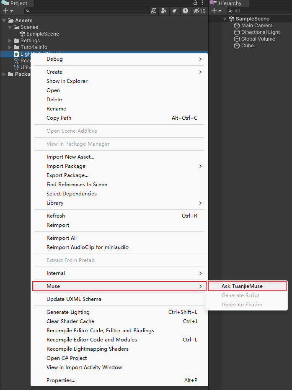Select Main Camera in the Hierarchy
This screenshot has width=292, height=390.
(256, 26)
